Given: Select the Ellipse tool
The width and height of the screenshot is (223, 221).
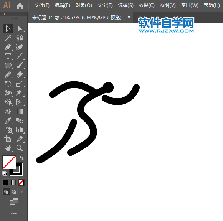Looking at the screenshot, I should 8,65.
